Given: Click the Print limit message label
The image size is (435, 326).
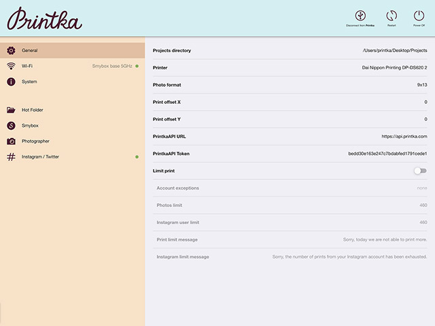Looking at the screenshot, I should click(x=177, y=240).
